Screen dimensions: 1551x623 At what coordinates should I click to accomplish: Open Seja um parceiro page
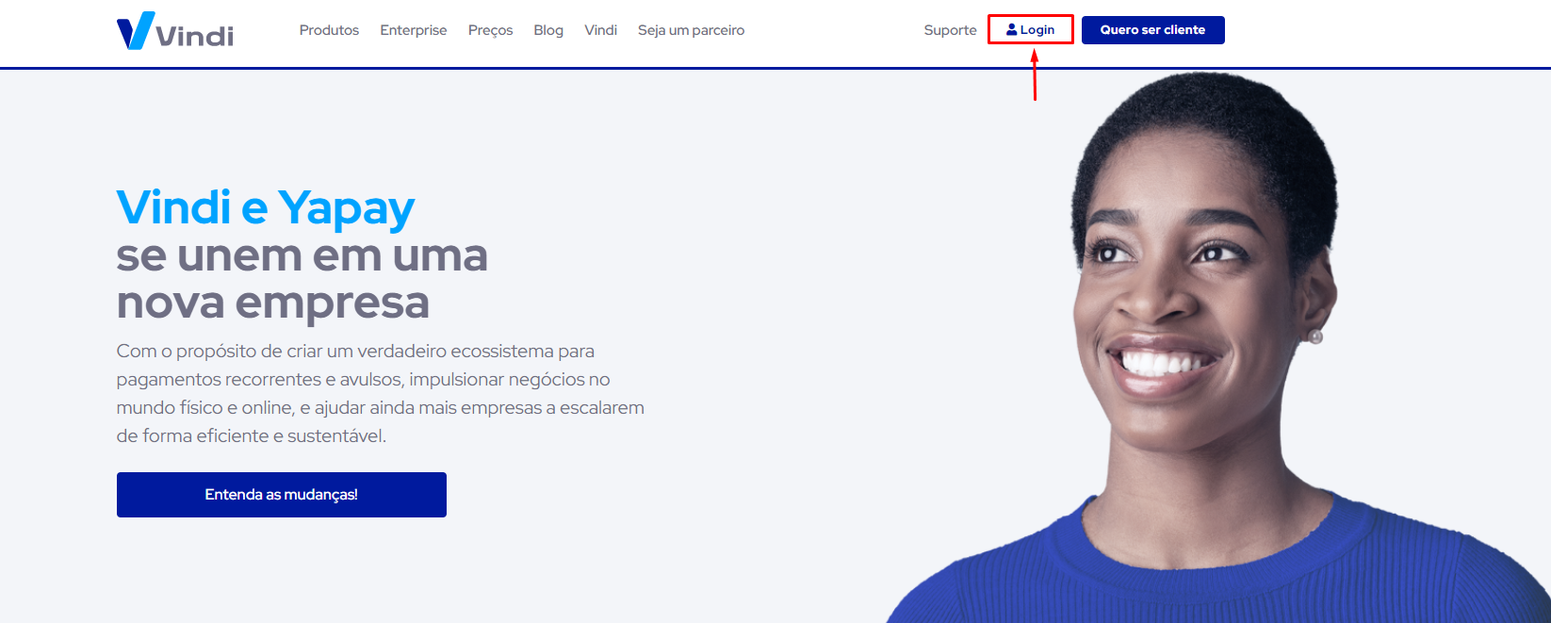(x=691, y=30)
